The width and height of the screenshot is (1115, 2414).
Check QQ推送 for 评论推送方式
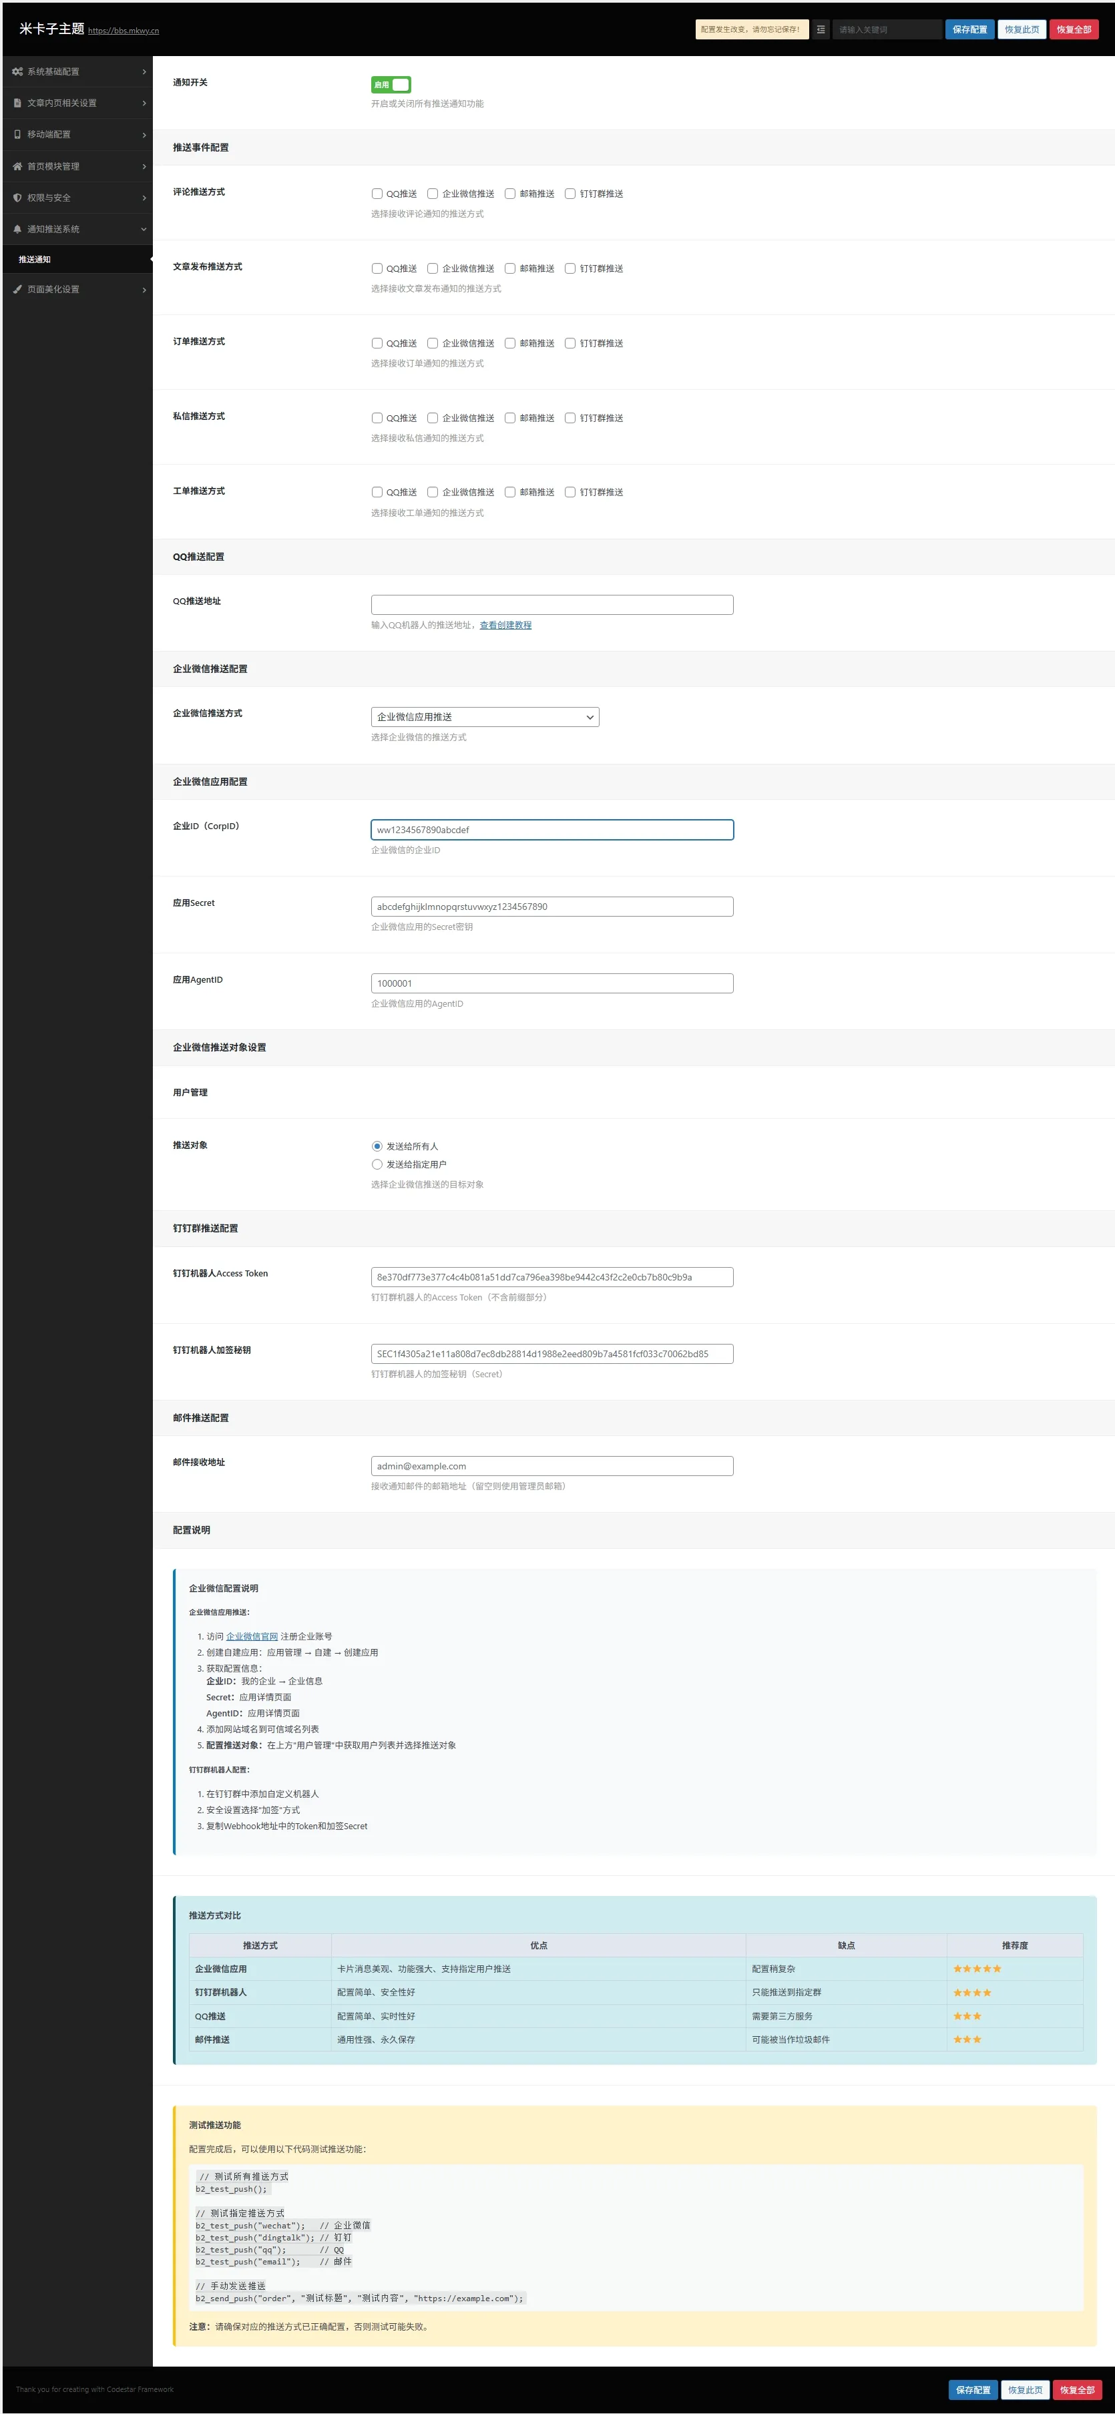point(377,194)
